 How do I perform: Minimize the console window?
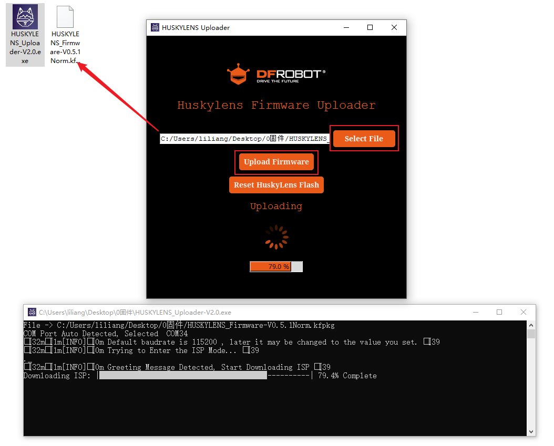[x=476, y=312]
